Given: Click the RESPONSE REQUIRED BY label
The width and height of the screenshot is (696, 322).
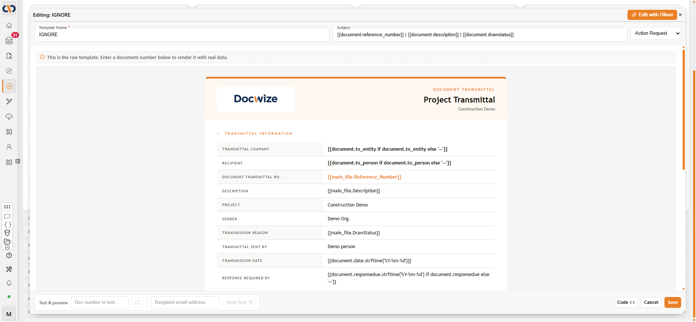Looking at the screenshot, I should 246,278.
